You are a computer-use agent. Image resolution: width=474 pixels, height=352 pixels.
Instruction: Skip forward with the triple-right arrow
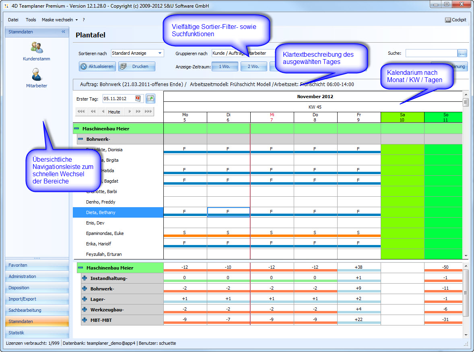click(x=148, y=112)
